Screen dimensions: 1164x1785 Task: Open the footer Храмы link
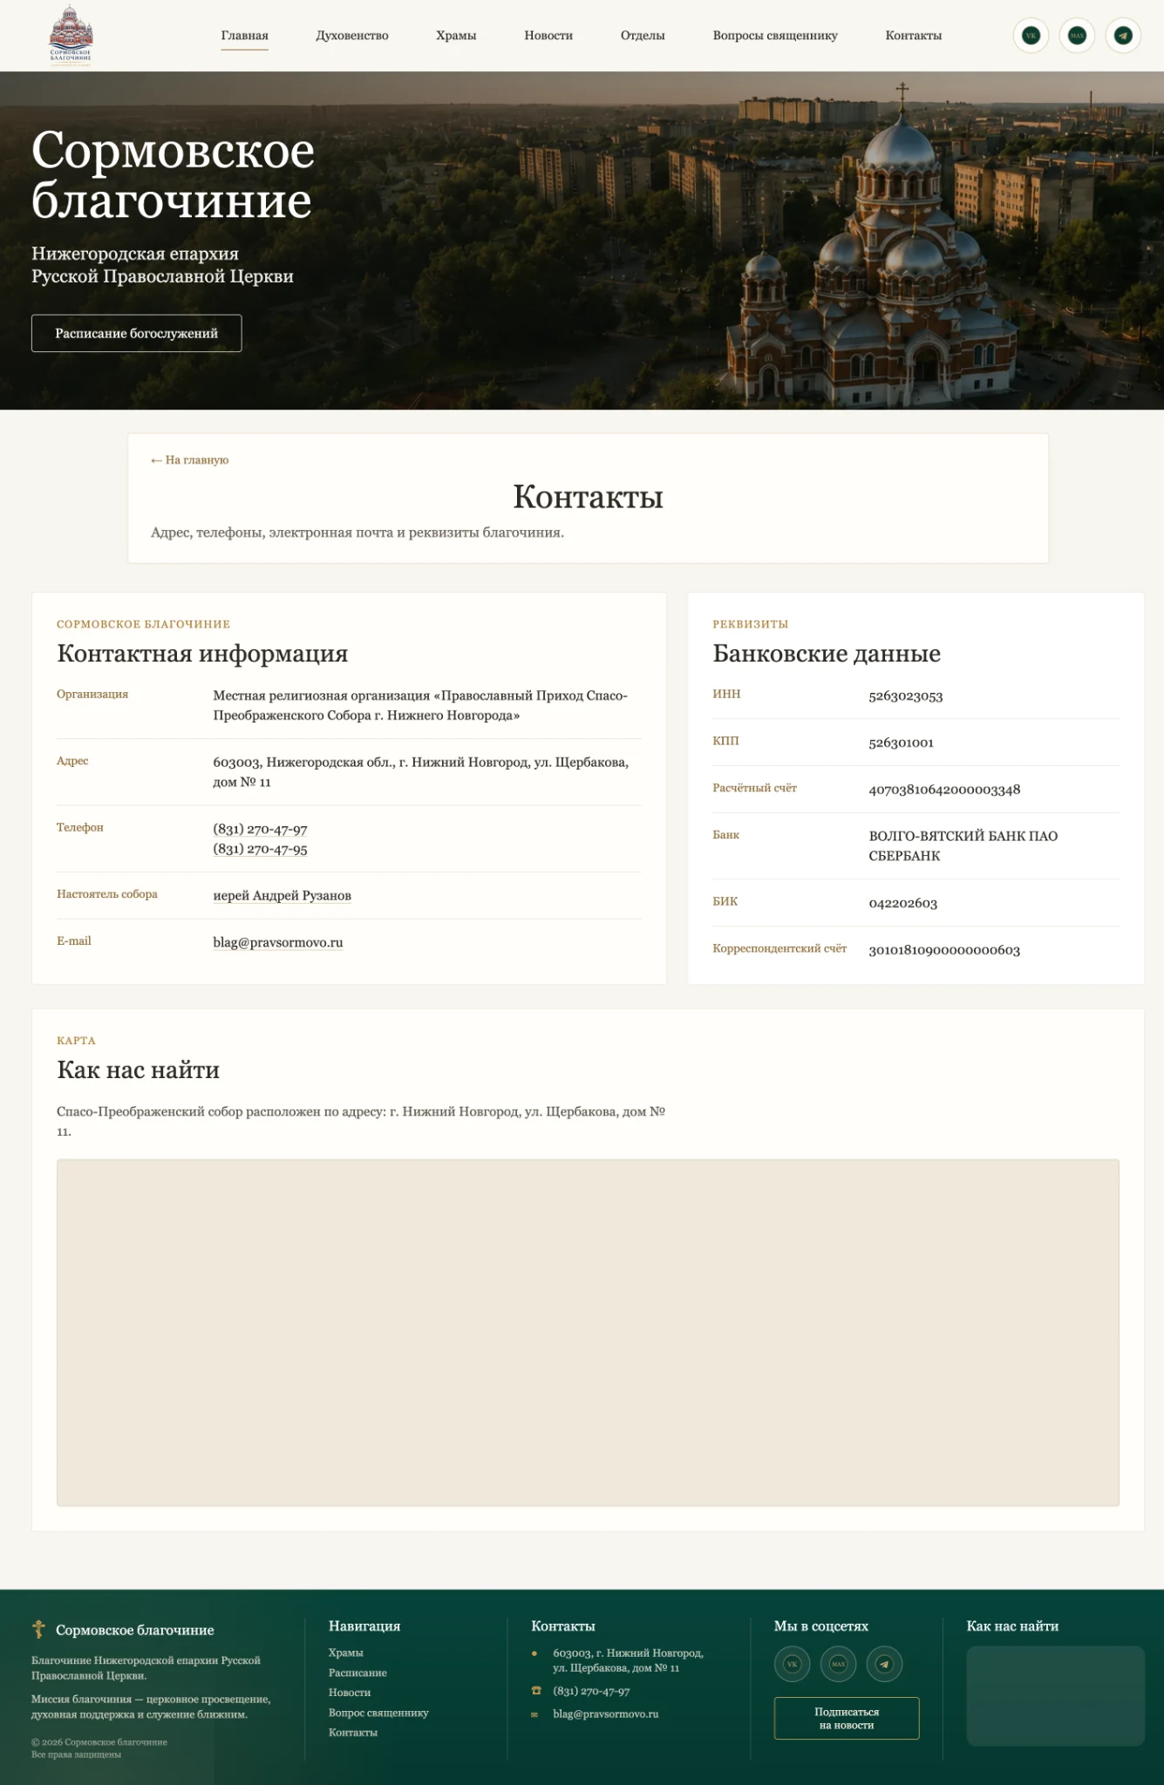point(345,1653)
